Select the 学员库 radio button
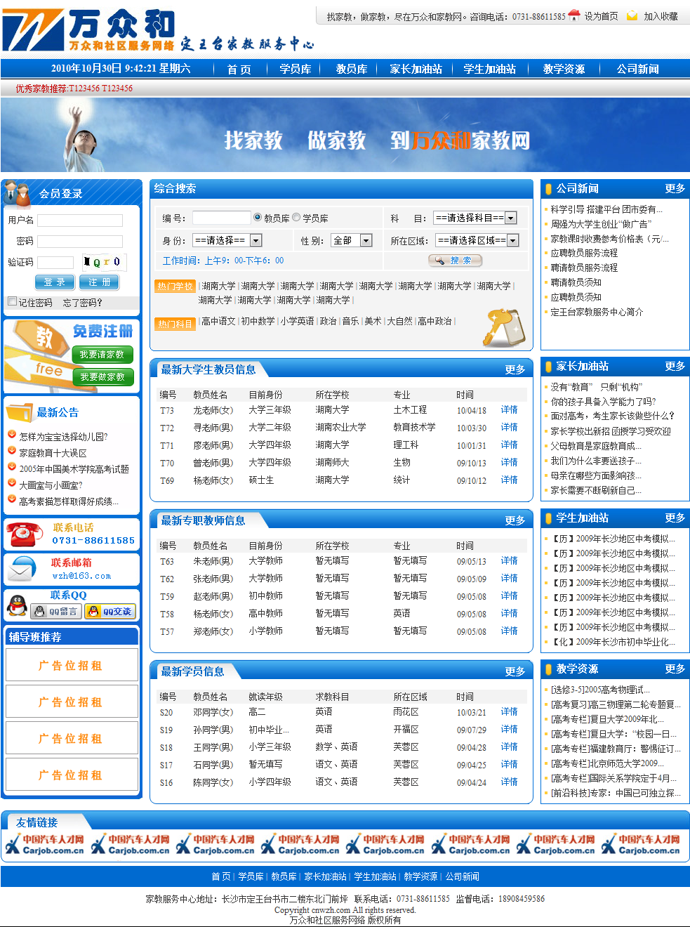The image size is (690, 927). (296, 218)
